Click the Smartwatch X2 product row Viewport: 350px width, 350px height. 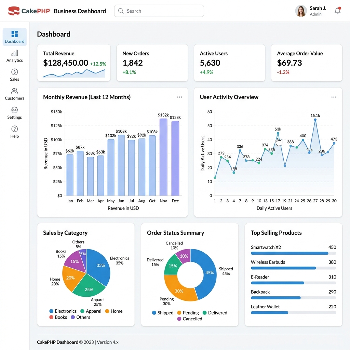pyautogui.click(x=293, y=250)
